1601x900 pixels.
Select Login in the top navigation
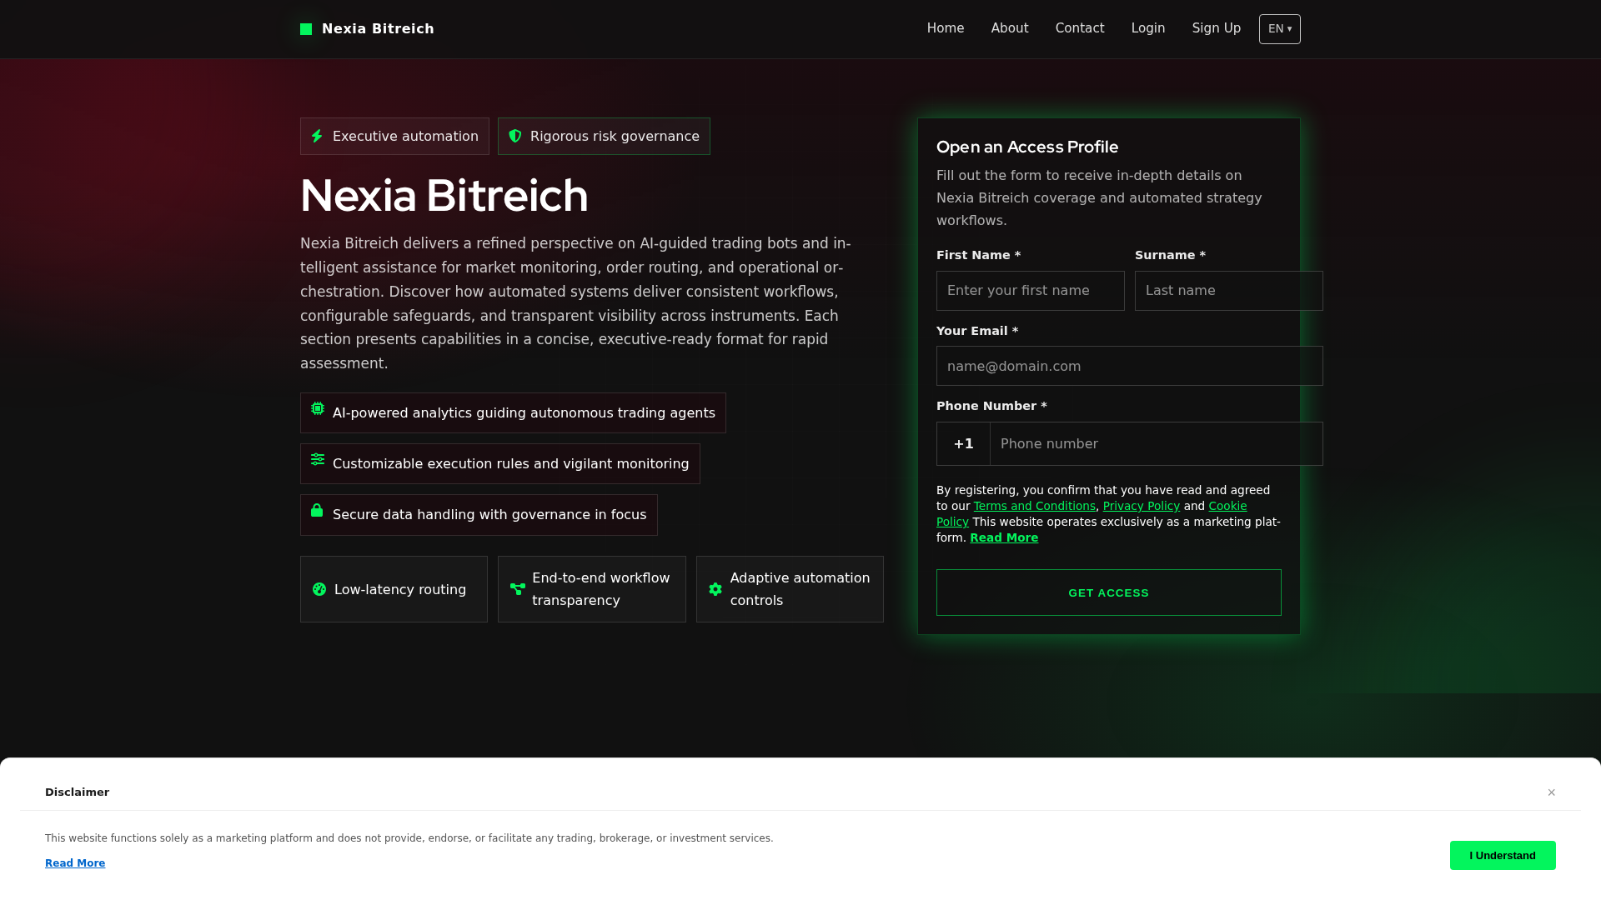(1148, 28)
